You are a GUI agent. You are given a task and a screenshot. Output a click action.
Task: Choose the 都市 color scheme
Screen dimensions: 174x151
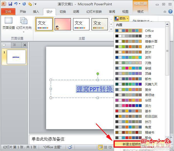[x=140, y=79]
